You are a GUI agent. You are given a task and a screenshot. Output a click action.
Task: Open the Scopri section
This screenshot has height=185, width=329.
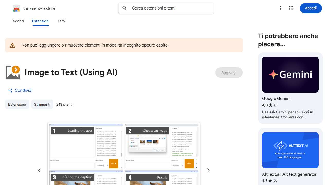pyautogui.click(x=18, y=21)
